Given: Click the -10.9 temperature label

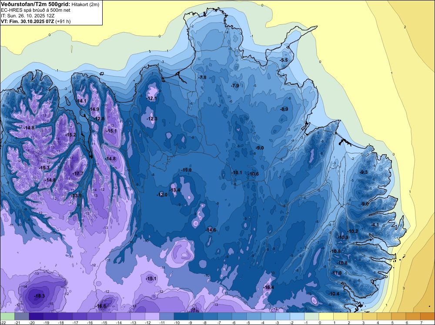Looking at the screenshot, I should 343,237.
